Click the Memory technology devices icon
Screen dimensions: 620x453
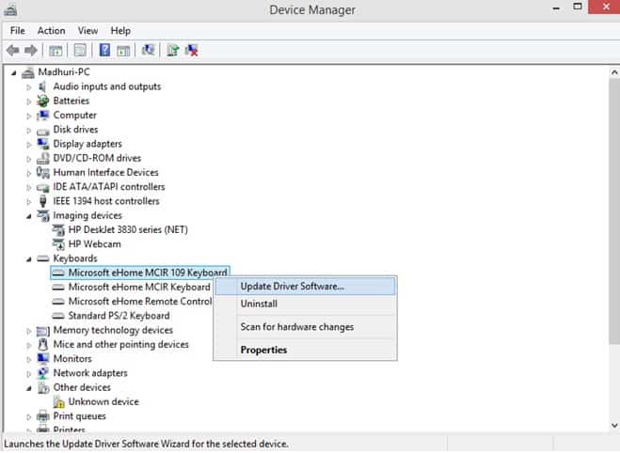(42, 331)
